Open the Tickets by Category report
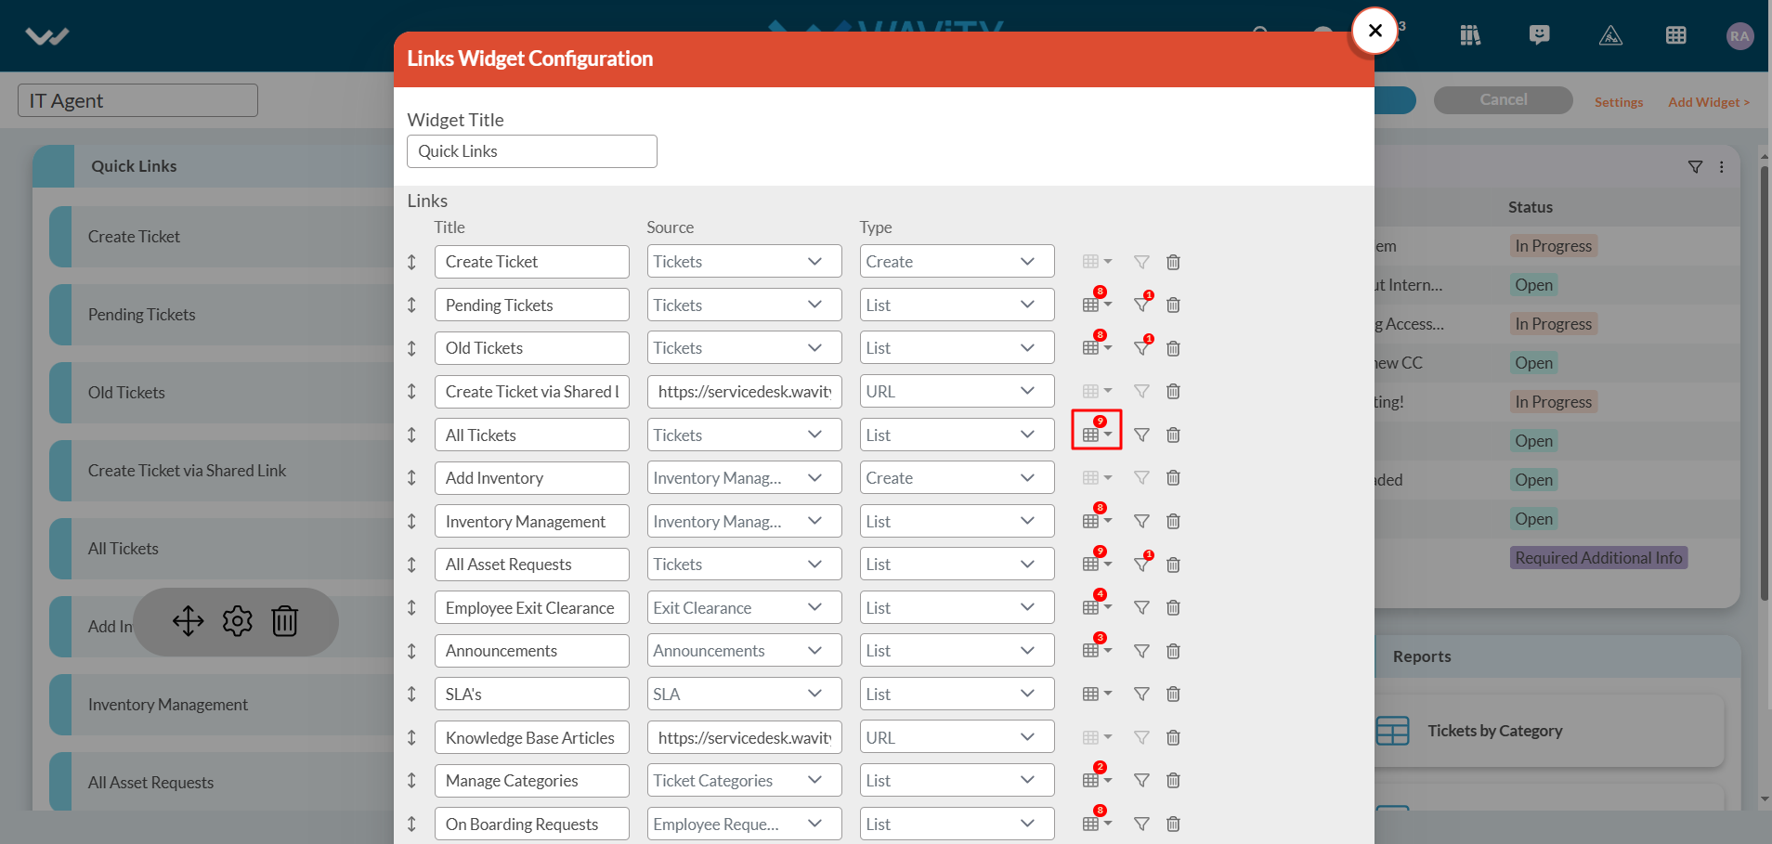The image size is (1772, 844). pos(1549,731)
